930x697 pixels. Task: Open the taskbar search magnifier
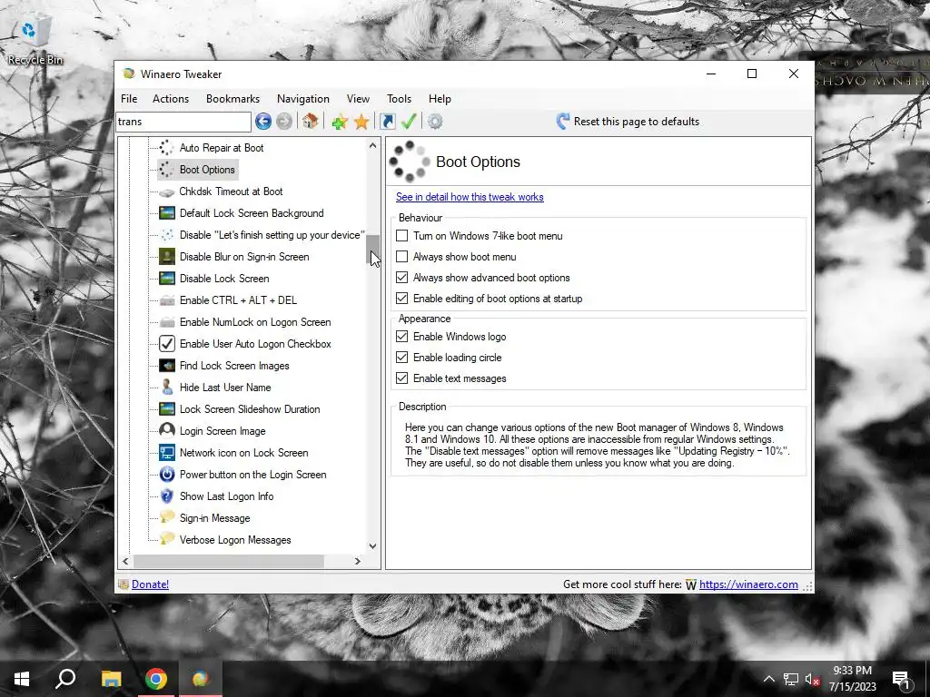click(x=65, y=679)
